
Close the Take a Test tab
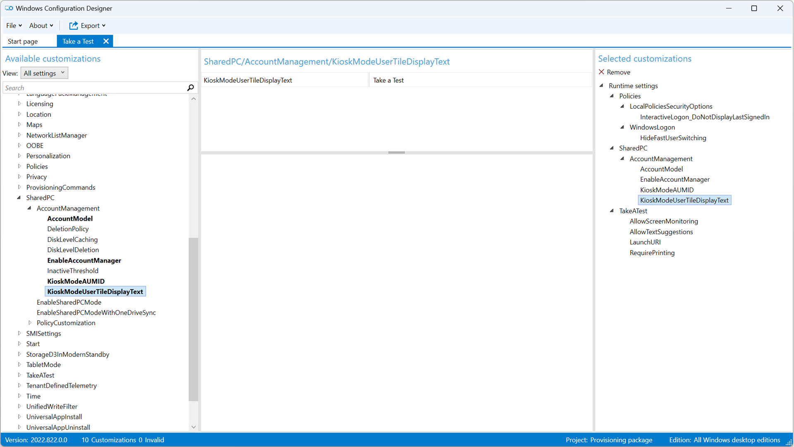coord(106,41)
